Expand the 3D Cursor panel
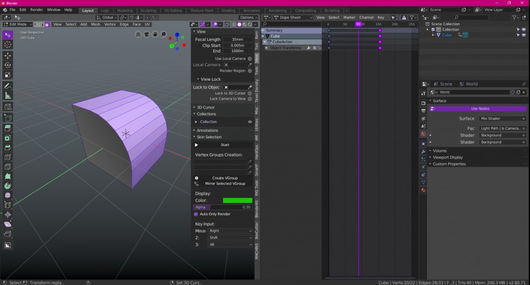 point(207,107)
